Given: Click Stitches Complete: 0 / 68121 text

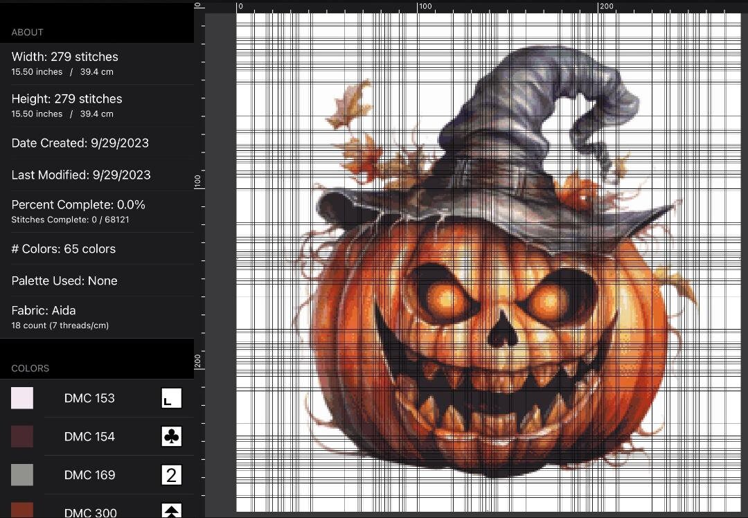Looking at the screenshot, I should click(70, 220).
